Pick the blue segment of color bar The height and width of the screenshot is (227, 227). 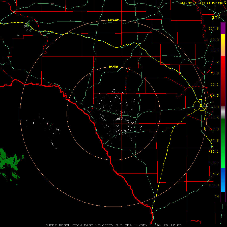click(223, 180)
